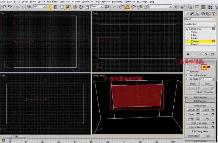Switch to the Motion command panel tab
Viewport: 218px width, 143px height.
(203, 14)
